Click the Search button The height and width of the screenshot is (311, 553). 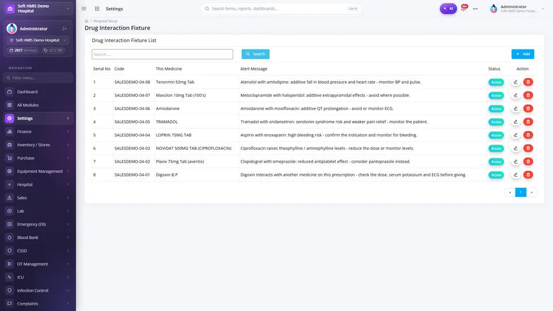click(x=255, y=54)
